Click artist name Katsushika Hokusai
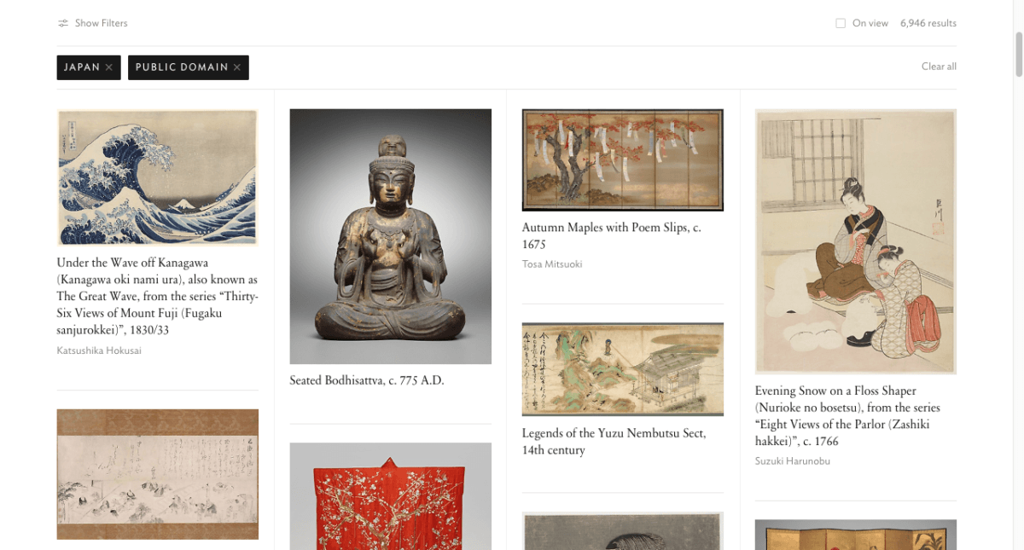The height and width of the screenshot is (550, 1024). tap(99, 350)
